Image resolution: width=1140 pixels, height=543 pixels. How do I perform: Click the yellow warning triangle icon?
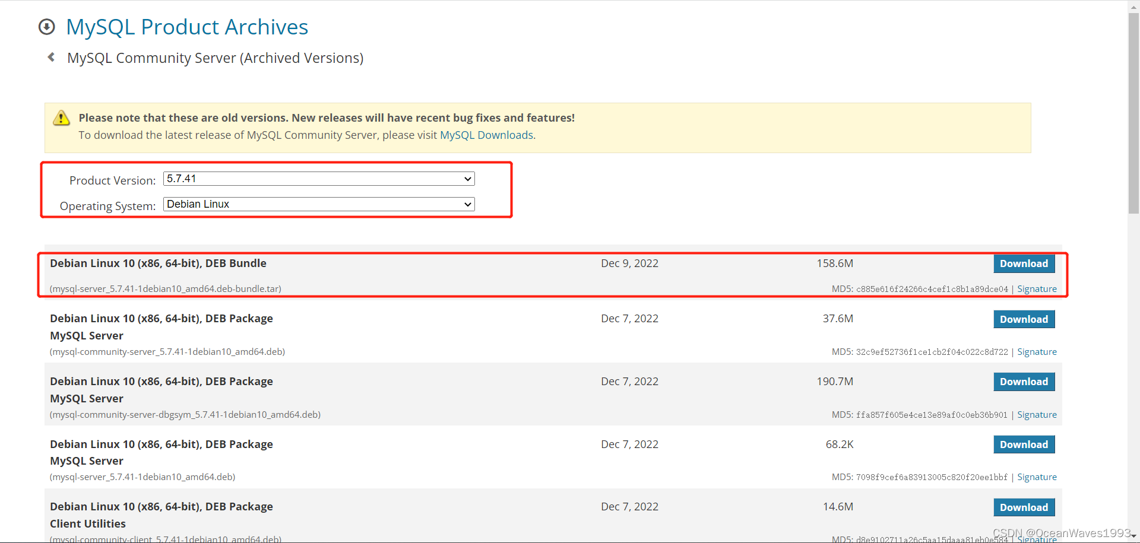click(x=61, y=118)
